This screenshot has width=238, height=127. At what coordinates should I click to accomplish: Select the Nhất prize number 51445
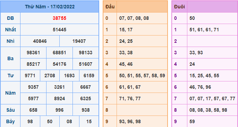60,30
